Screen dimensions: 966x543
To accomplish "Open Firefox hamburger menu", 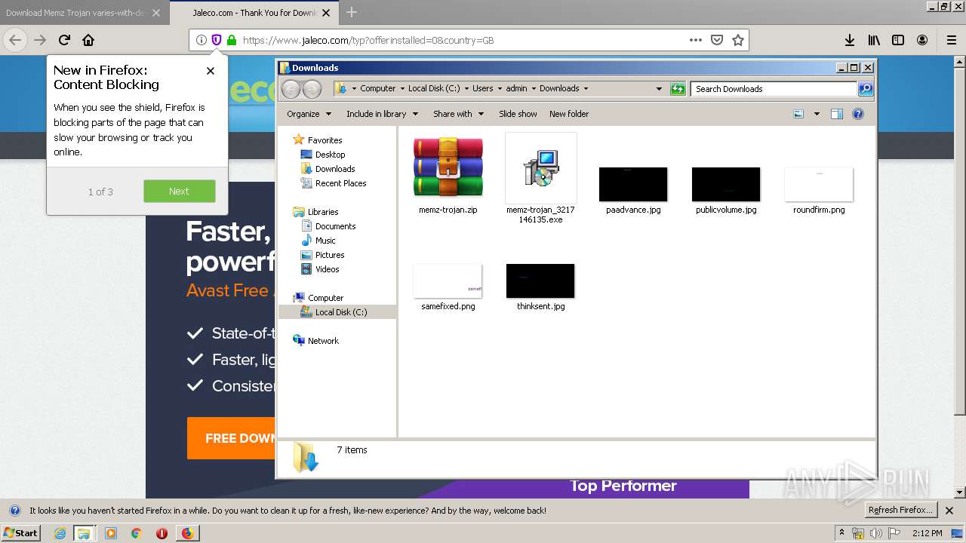I will [951, 40].
